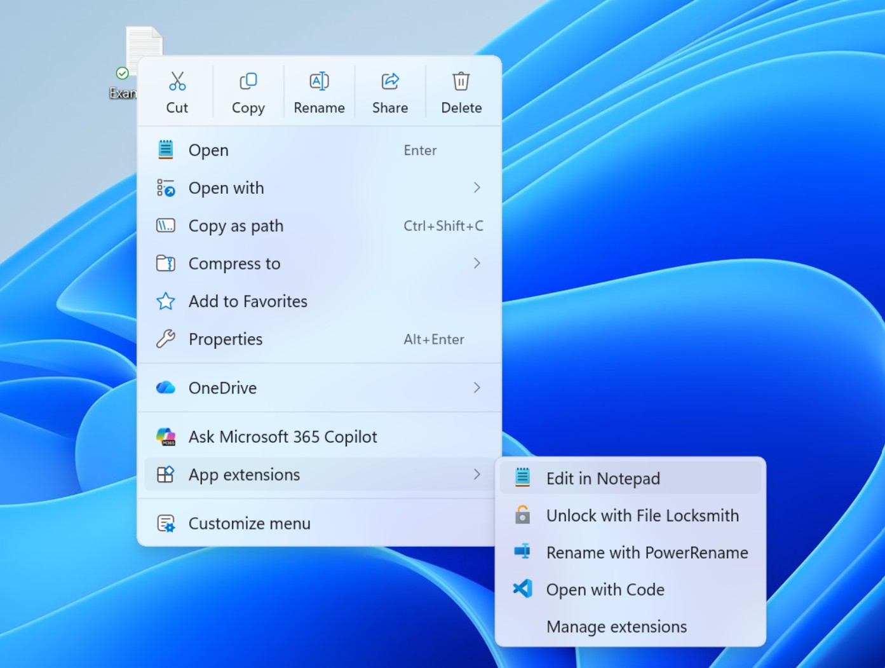885x668 pixels.
Task: Expand the Compress to submenu arrow
Action: pyautogui.click(x=477, y=263)
